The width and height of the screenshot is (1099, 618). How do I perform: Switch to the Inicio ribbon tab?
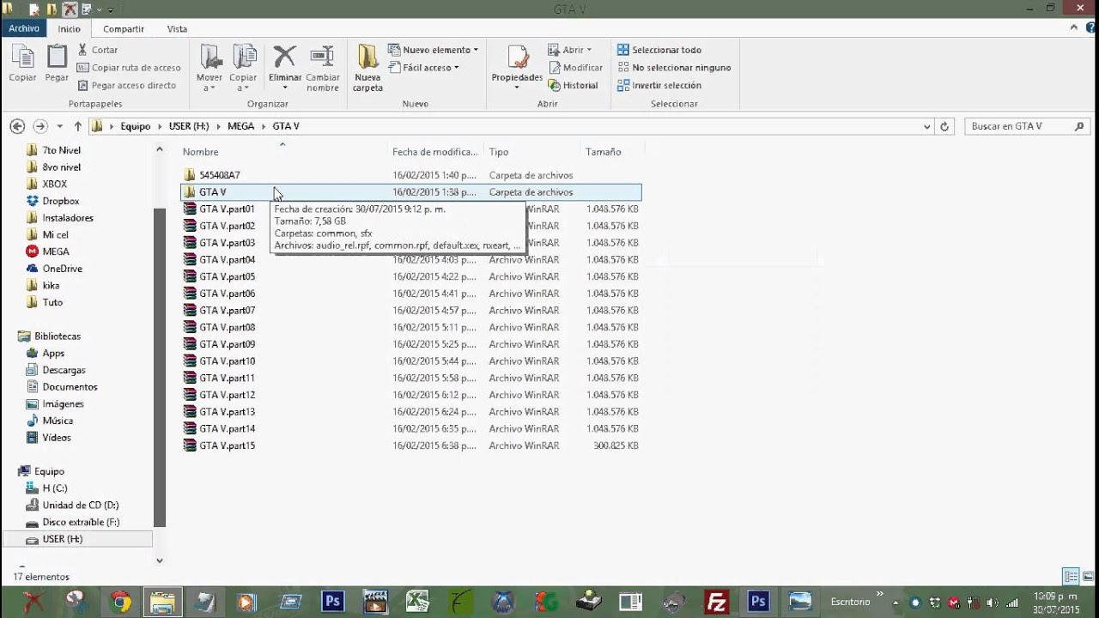pos(69,28)
